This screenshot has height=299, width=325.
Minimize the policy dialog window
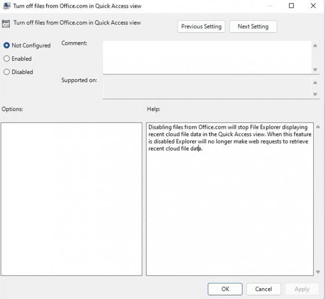[270, 5]
